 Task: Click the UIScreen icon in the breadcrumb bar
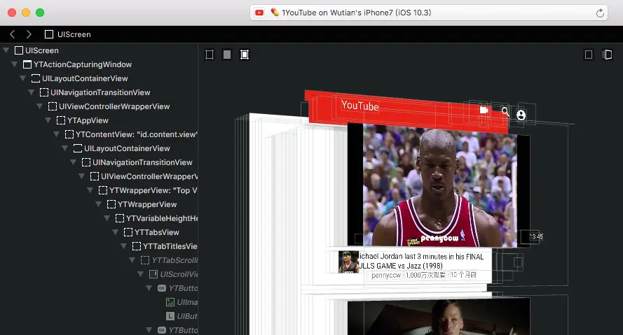coord(49,34)
